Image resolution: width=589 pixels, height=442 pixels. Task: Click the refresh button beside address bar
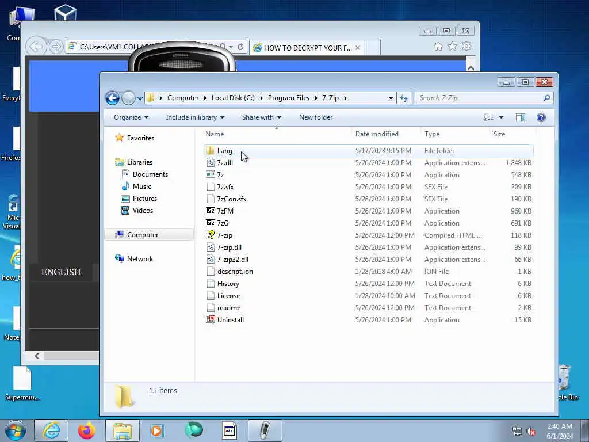tap(404, 98)
